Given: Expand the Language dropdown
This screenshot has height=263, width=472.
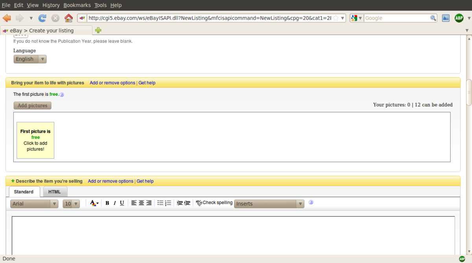Looking at the screenshot, I should coord(30,59).
